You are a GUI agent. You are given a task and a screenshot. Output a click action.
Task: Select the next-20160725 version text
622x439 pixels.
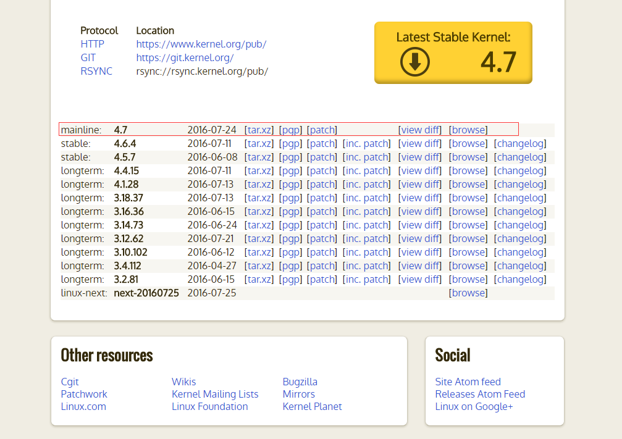pos(146,293)
